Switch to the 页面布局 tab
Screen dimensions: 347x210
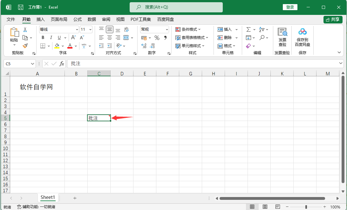coord(59,19)
